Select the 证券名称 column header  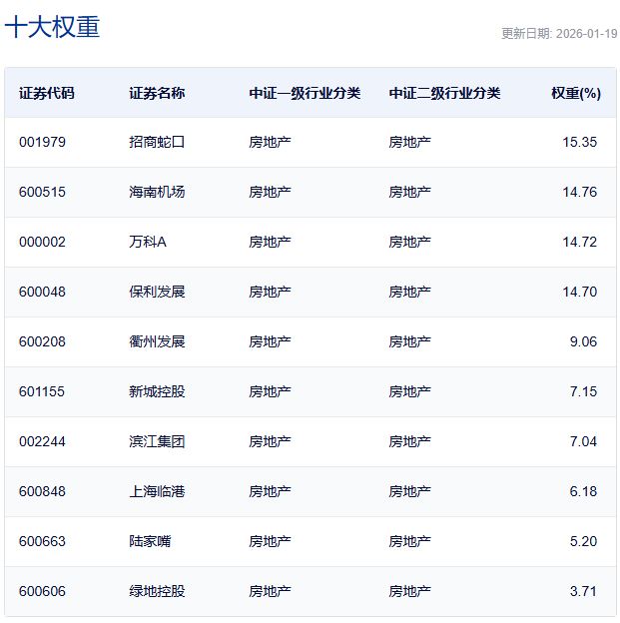pyautogui.click(x=157, y=93)
